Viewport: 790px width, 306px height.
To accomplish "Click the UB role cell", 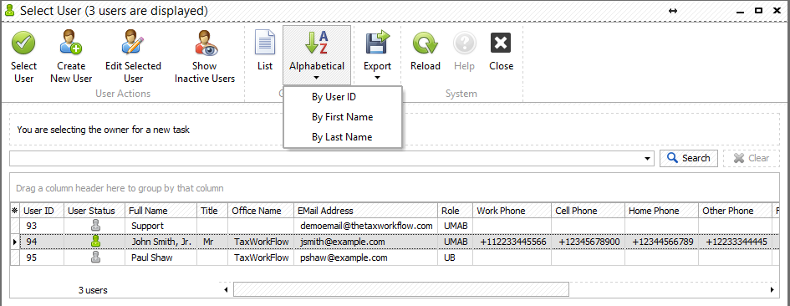I will [x=456, y=258].
